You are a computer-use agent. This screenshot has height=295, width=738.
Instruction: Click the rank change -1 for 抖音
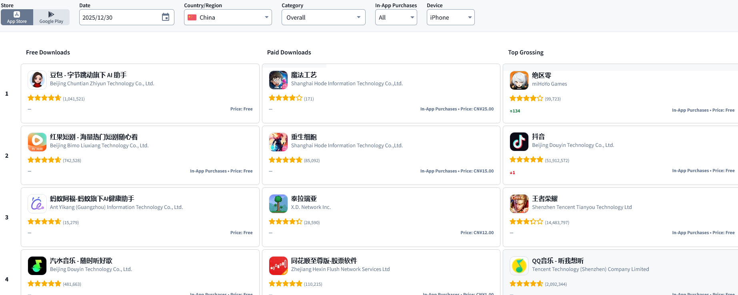pyautogui.click(x=512, y=173)
